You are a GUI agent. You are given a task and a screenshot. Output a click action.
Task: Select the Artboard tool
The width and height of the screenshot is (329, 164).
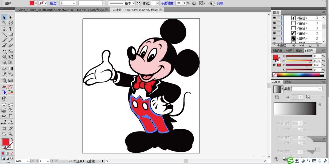(x=4, y=128)
